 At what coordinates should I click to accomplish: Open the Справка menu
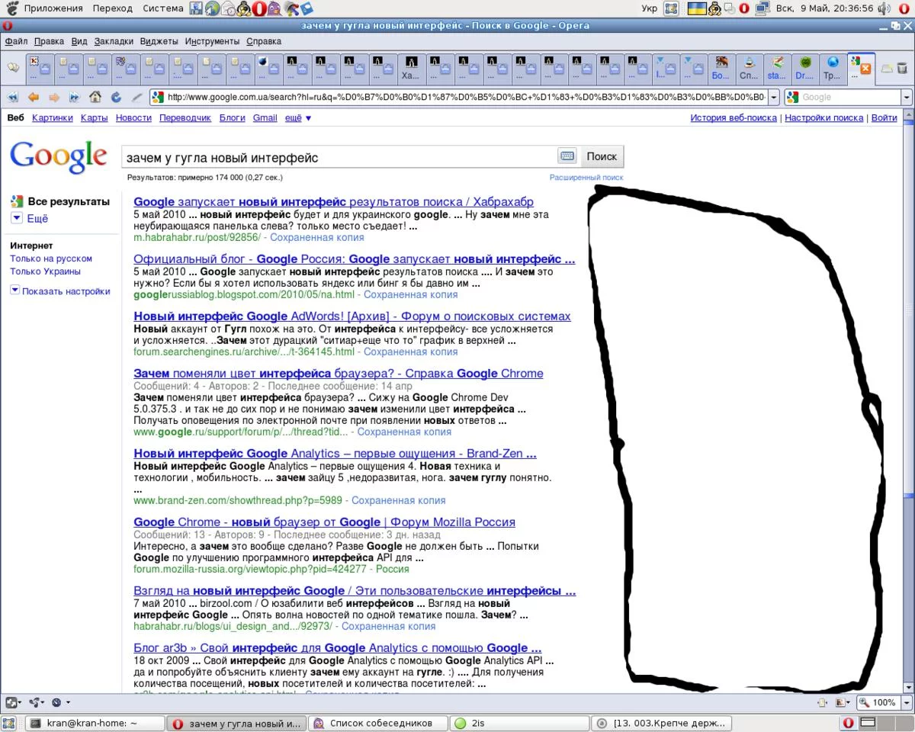(x=264, y=41)
